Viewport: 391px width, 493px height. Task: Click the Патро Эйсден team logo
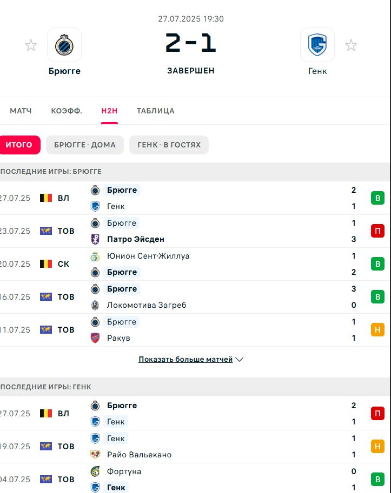pos(95,239)
